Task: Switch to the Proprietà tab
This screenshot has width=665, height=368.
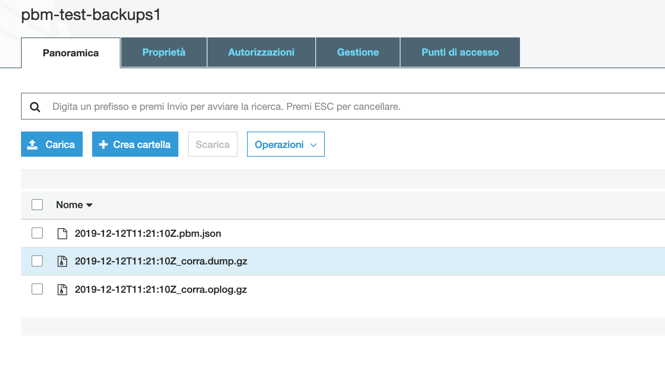Action: (164, 52)
